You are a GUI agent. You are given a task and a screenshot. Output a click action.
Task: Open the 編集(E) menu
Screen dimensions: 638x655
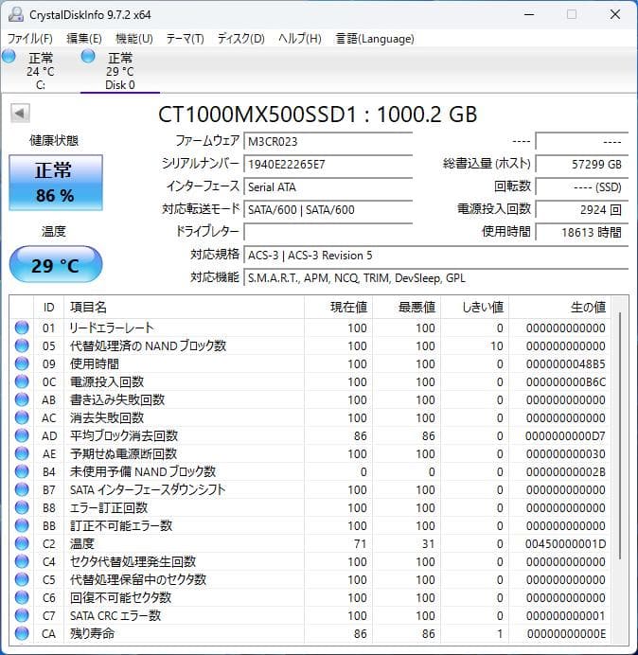pos(84,39)
